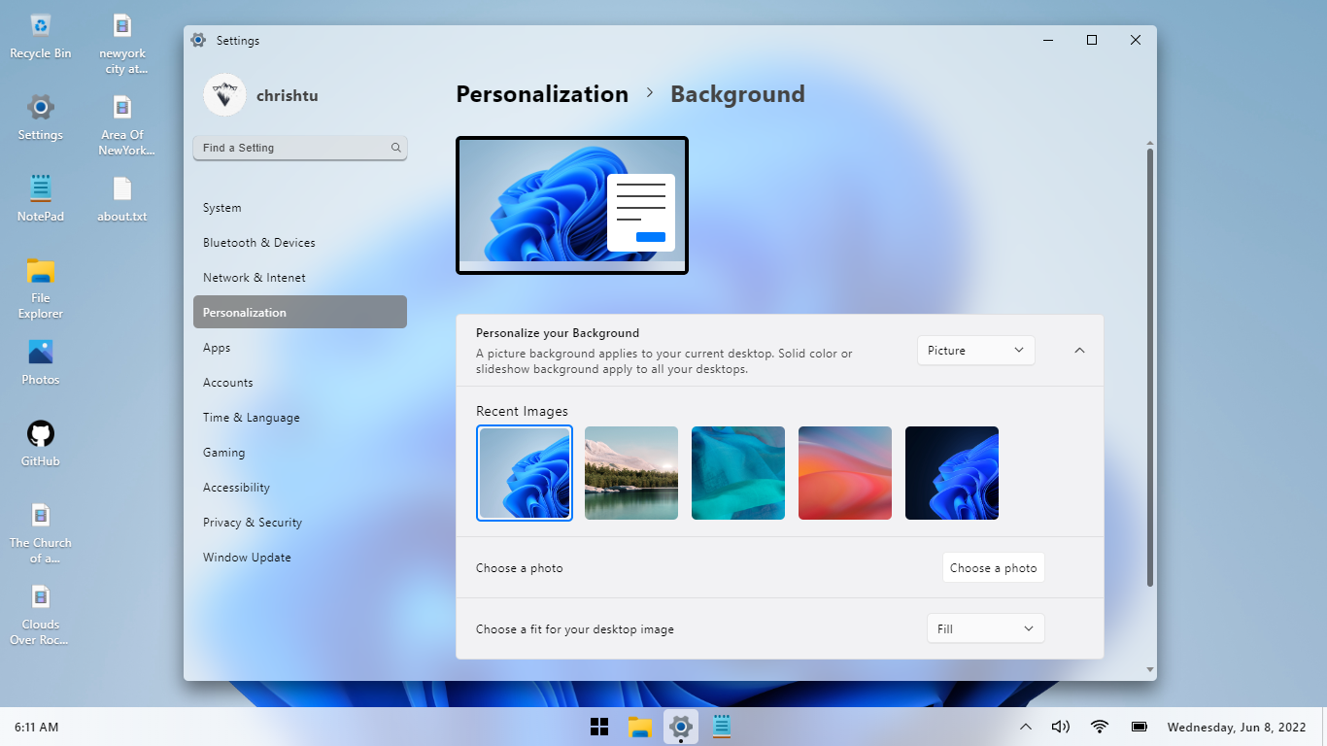
Task: Click the volume speaker icon
Action: [1060, 727]
